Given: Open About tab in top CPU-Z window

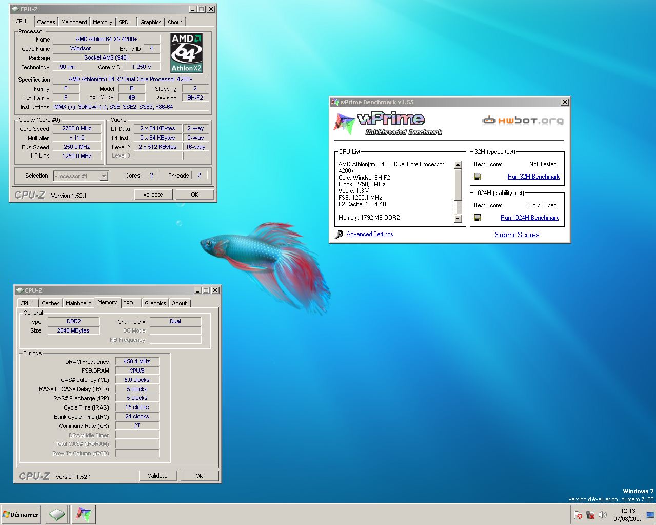Looking at the screenshot, I should (x=175, y=22).
